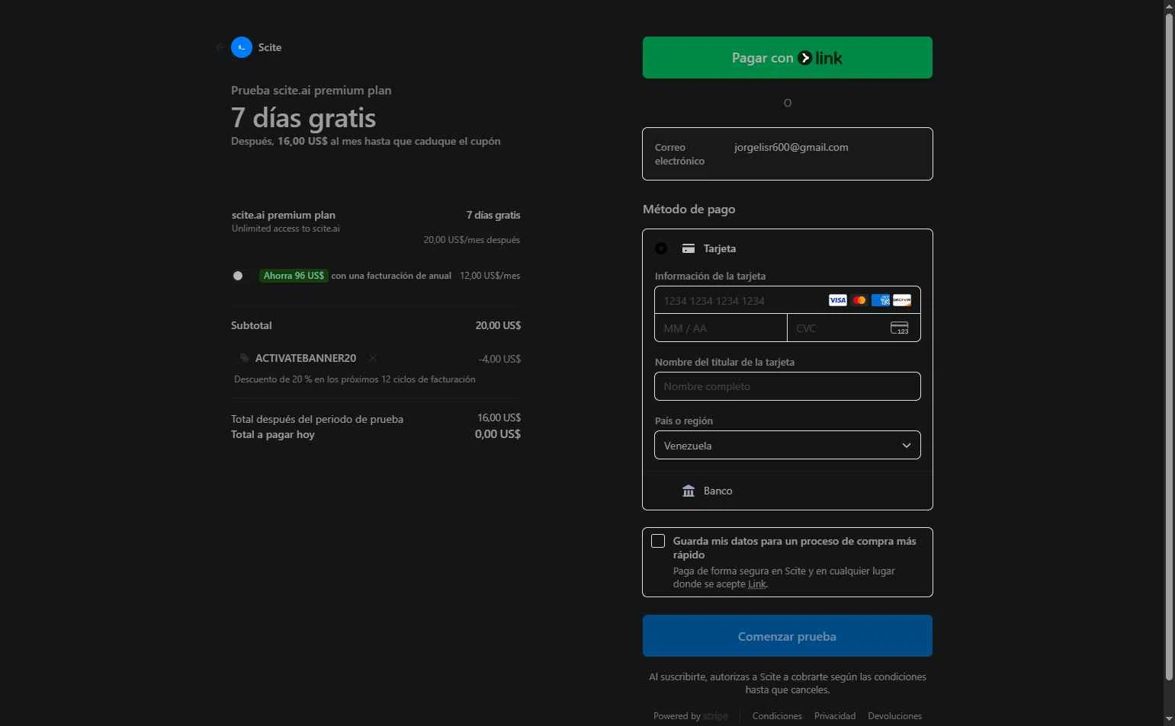Click the back arrow next to Scite
This screenshot has width=1175, height=726.
point(220,47)
